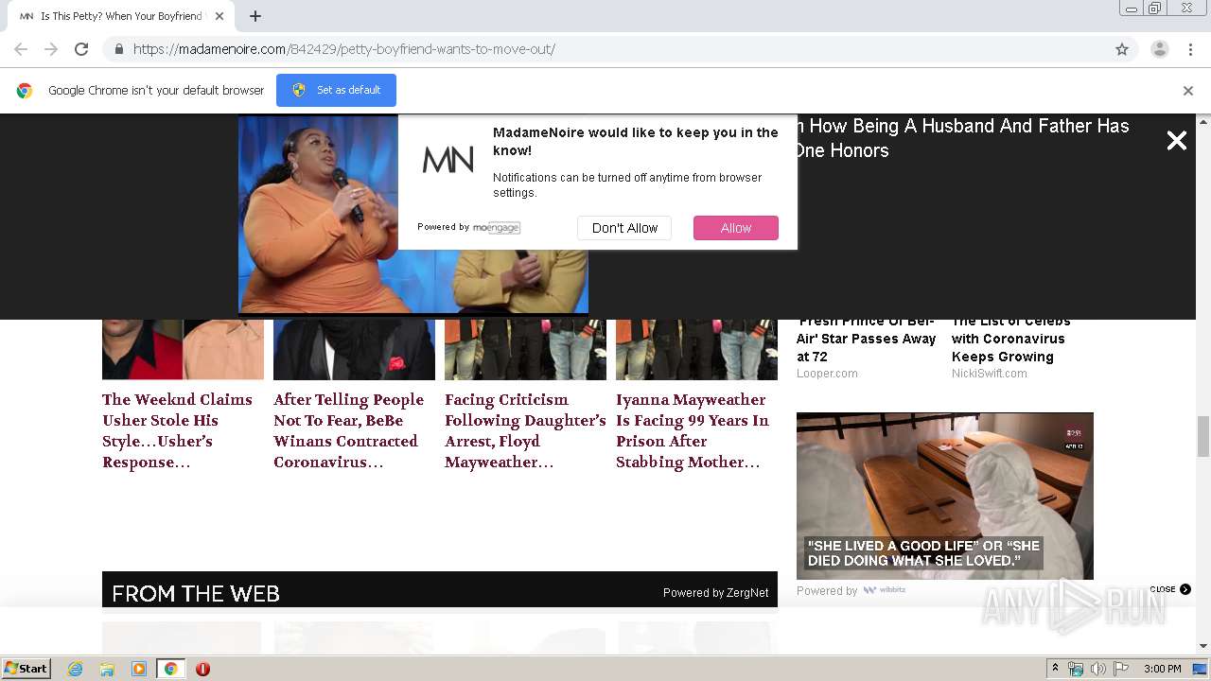
Task: Click the padlock site info icon
Action: (x=119, y=49)
